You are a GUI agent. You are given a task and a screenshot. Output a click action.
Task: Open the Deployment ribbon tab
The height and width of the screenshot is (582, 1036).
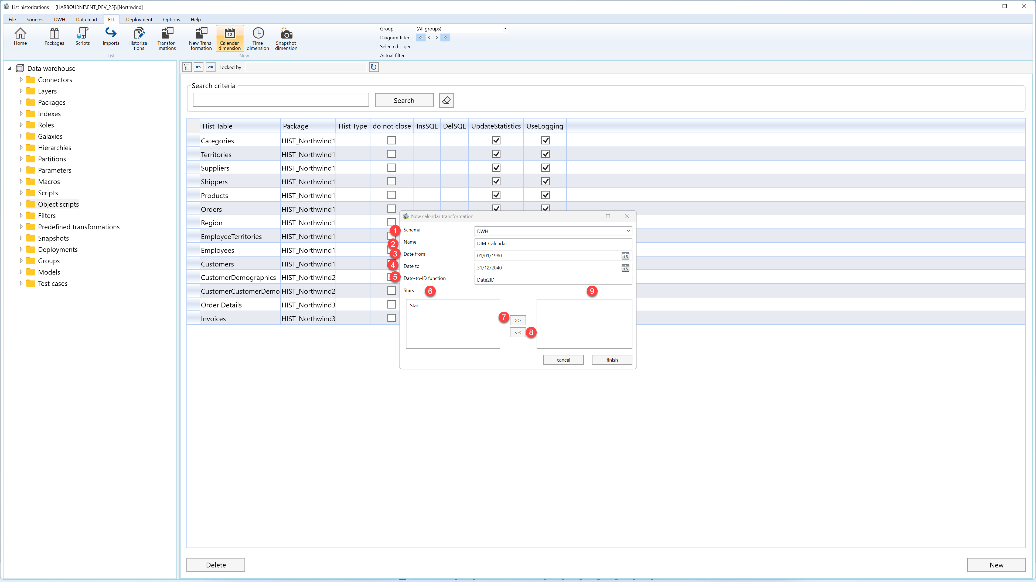[139, 19]
